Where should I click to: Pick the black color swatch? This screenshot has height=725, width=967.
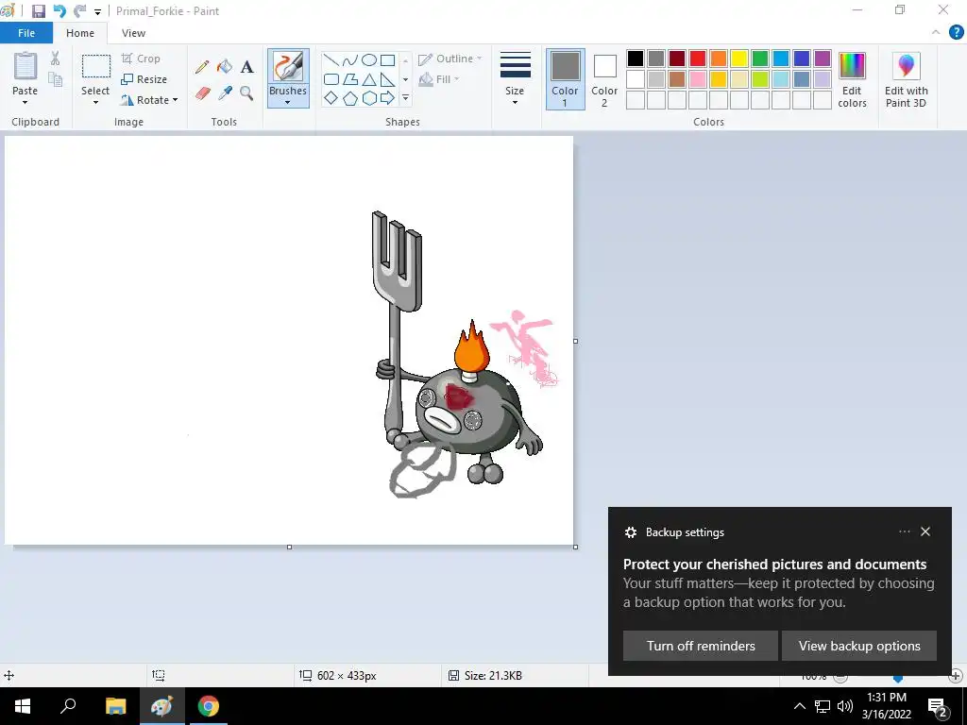tap(636, 59)
